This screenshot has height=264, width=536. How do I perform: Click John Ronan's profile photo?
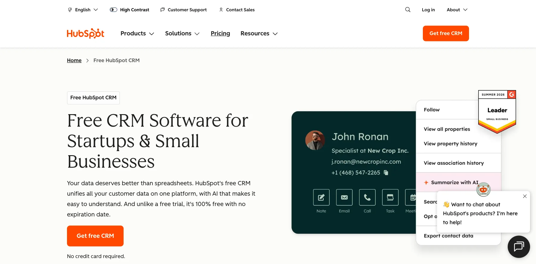click(315, 140)
